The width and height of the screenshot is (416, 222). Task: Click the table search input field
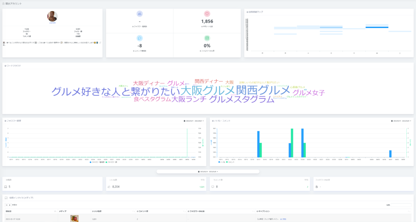[x=400, y=205]
